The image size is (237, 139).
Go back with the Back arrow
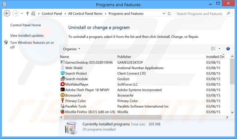(x=7, y=13)
